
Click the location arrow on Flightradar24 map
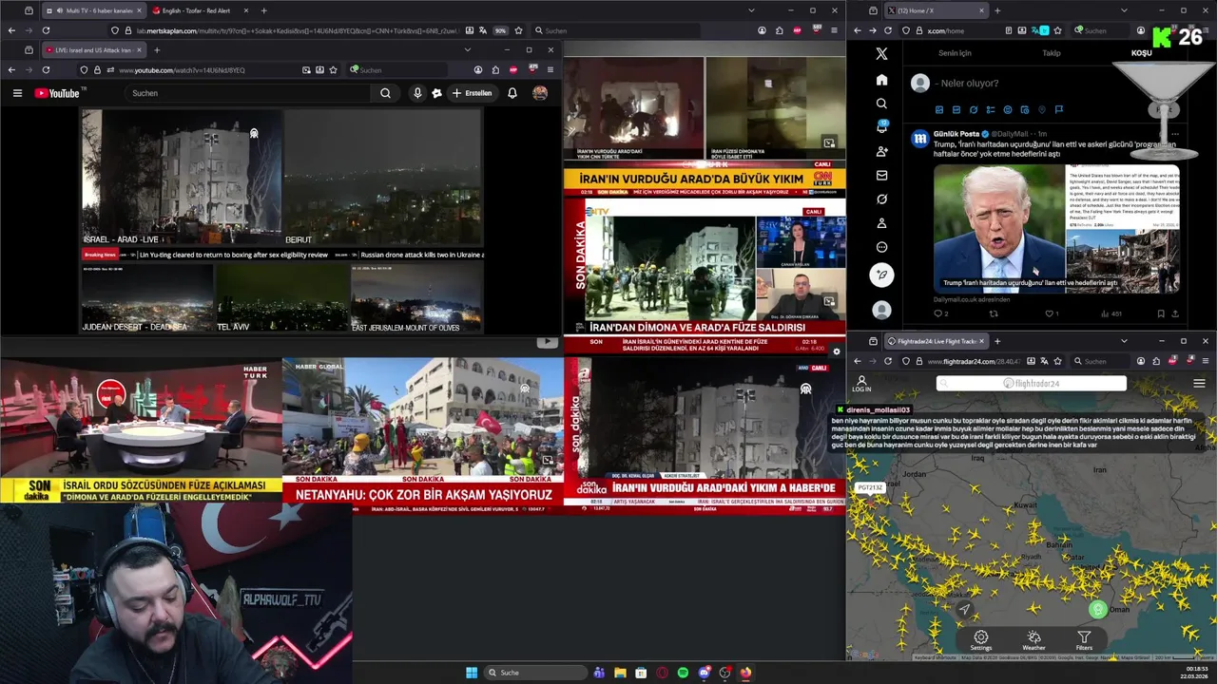[x=964, y=610]
